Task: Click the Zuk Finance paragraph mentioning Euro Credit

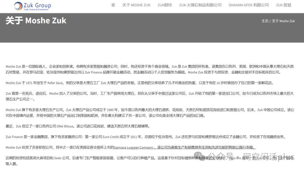Action: tap(146, 137)
